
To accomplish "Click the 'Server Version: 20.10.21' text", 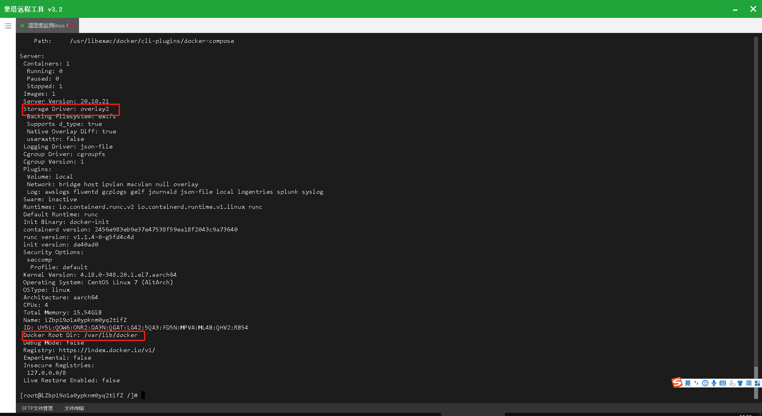I will click(x=66, y=101).
